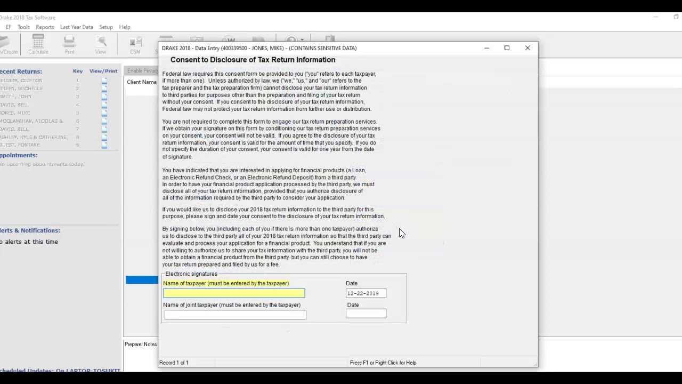Maximize the Data Entry dialog window
Viewport: 682px width, 384px height.
click(507, 48)
